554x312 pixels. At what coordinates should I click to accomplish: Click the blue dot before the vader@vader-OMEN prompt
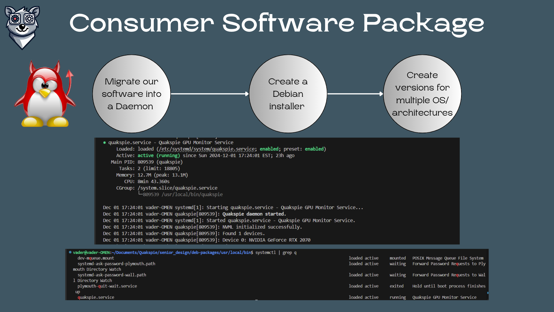pyautogui.click(x=70, y=252)
